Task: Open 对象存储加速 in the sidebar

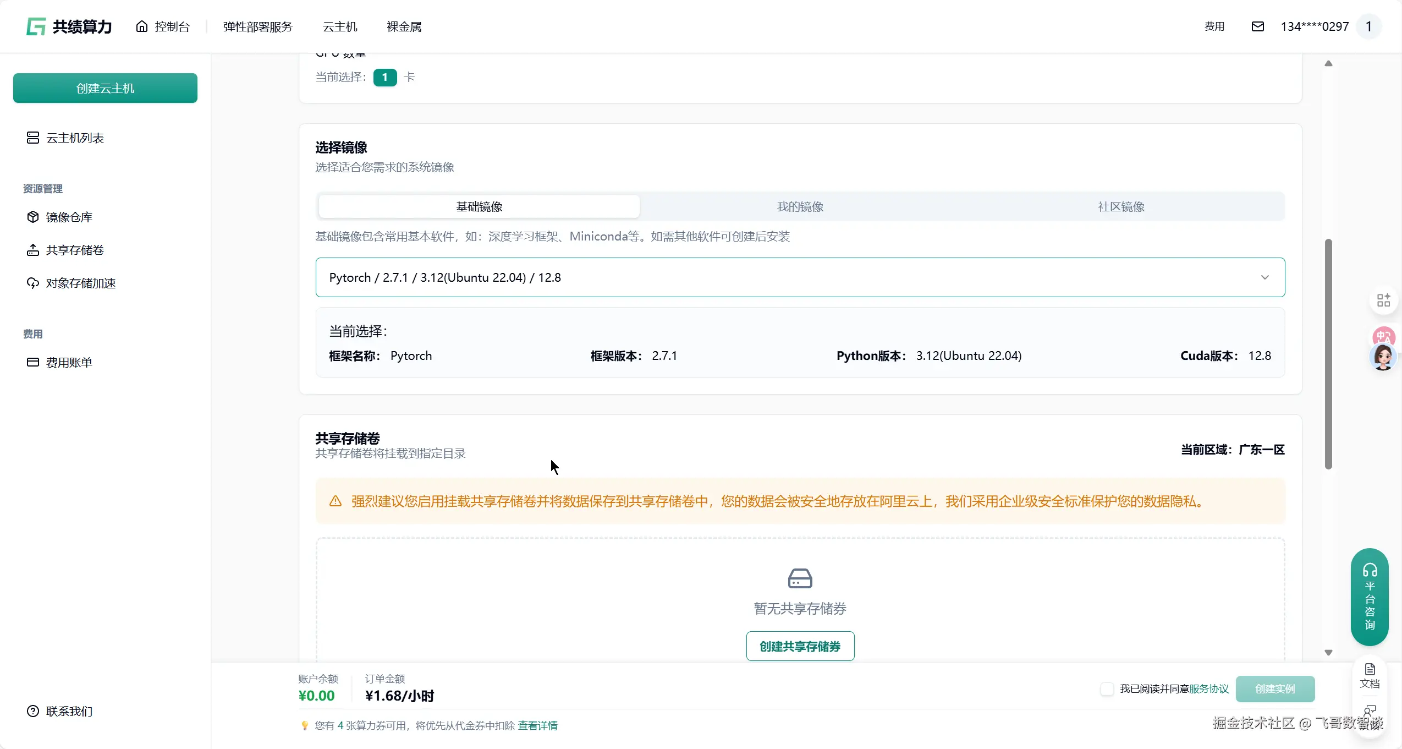Action: click(x=80, y=283)
